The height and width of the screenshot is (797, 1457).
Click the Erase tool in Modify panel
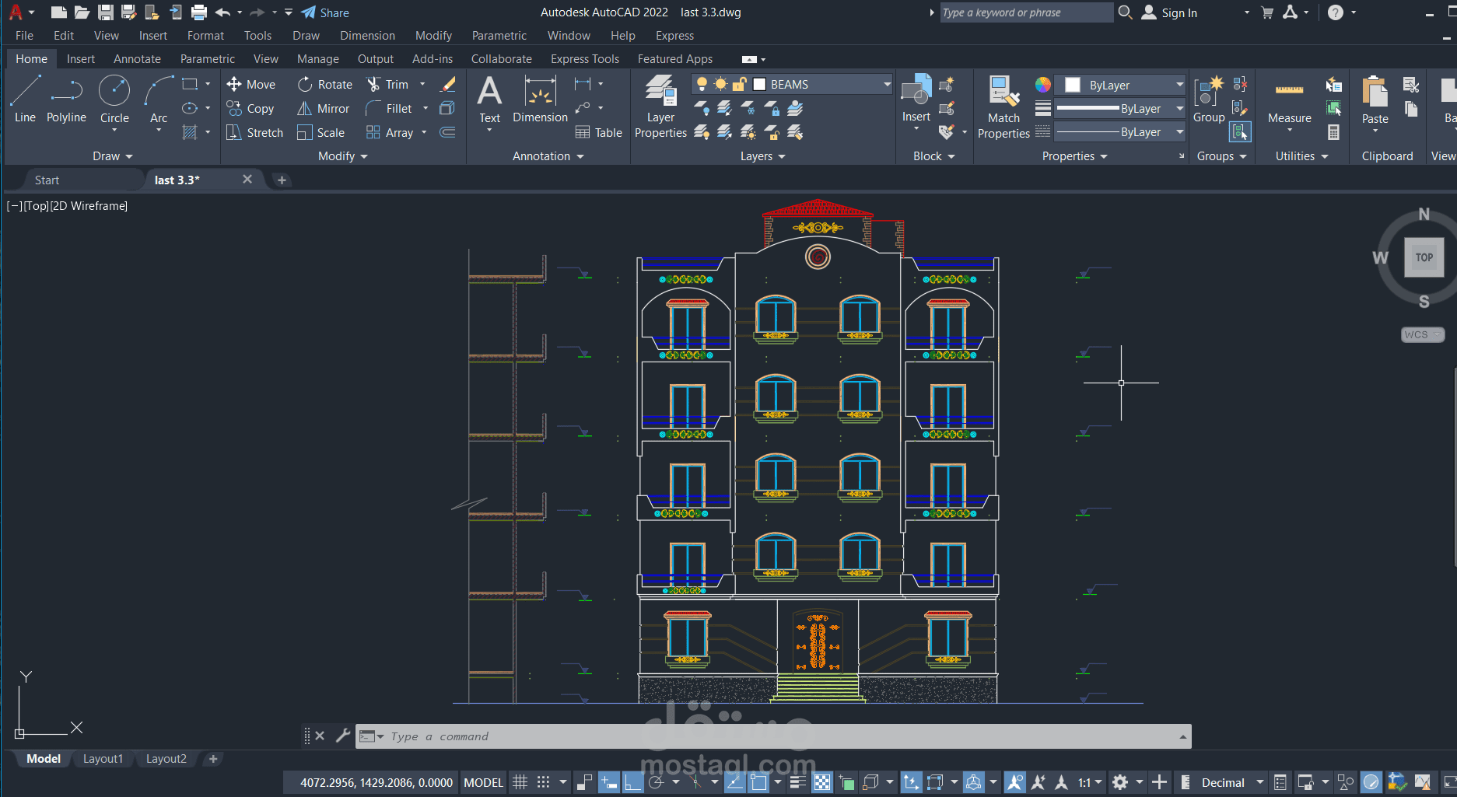pyautogui.click(x=448, y=84)
